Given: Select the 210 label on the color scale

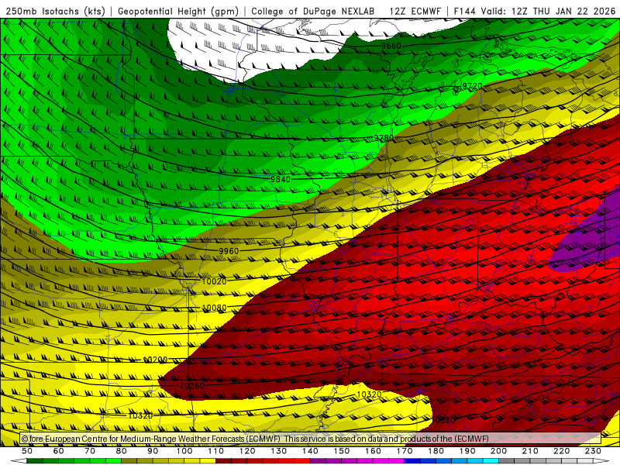Looking at the screenshot, I should [x=530, y=451].
